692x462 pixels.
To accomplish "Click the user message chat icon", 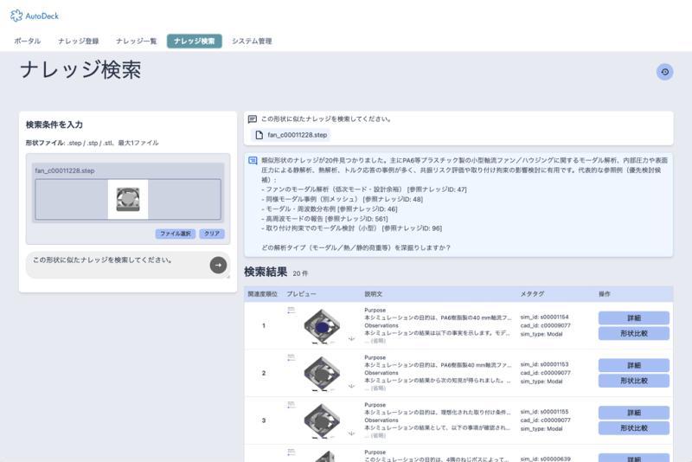I will point(253,119).
